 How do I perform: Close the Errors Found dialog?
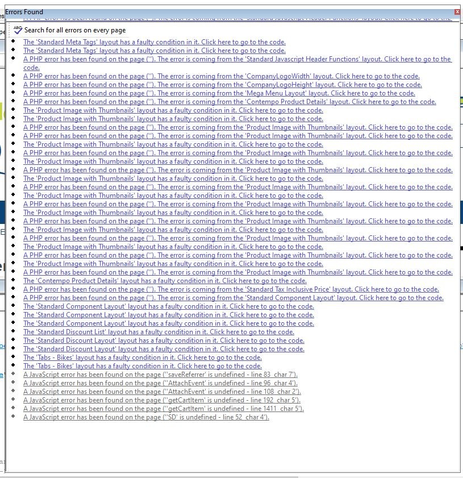[457, 12]
